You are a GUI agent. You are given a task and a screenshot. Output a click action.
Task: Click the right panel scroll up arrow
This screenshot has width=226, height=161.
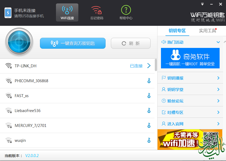pos(225,42)
